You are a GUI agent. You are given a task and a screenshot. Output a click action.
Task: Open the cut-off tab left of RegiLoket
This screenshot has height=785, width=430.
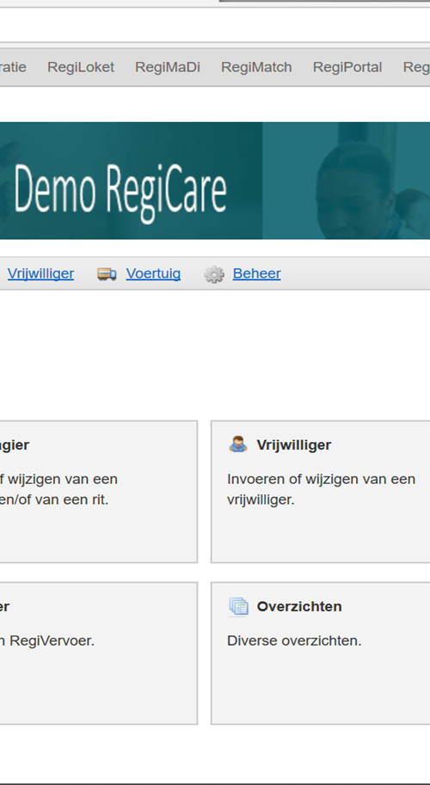(13, 67)
